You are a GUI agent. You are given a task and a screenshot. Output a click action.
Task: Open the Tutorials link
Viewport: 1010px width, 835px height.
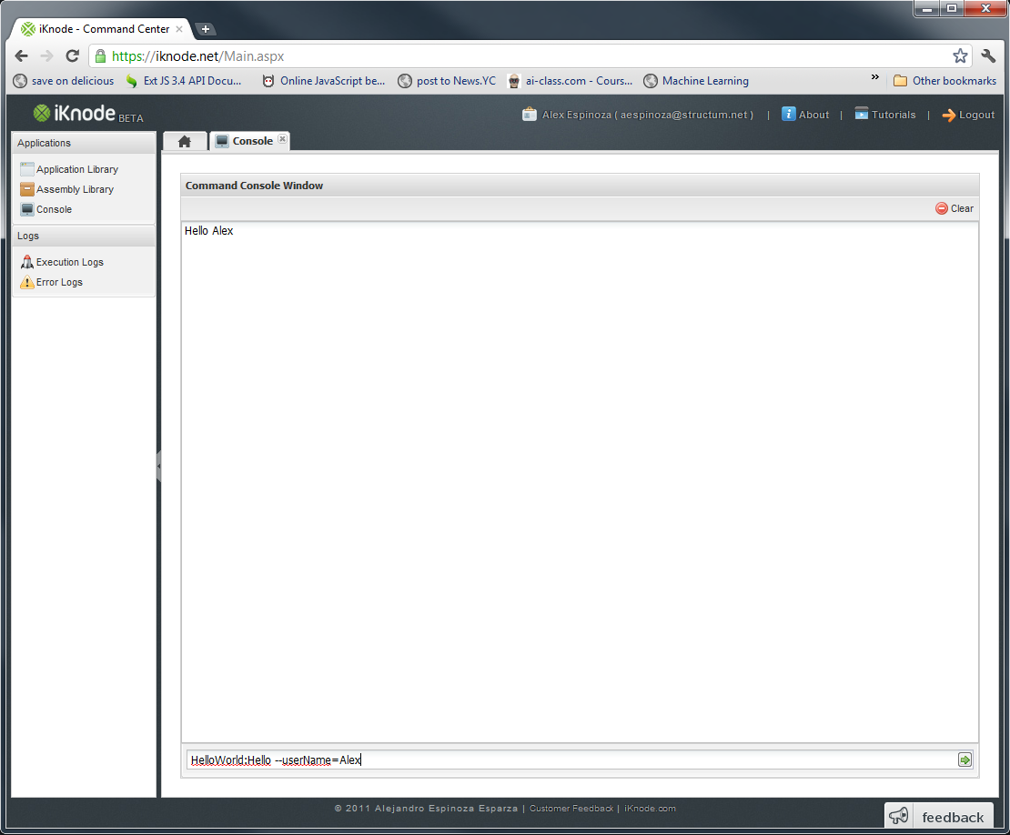tap(894, 115)
